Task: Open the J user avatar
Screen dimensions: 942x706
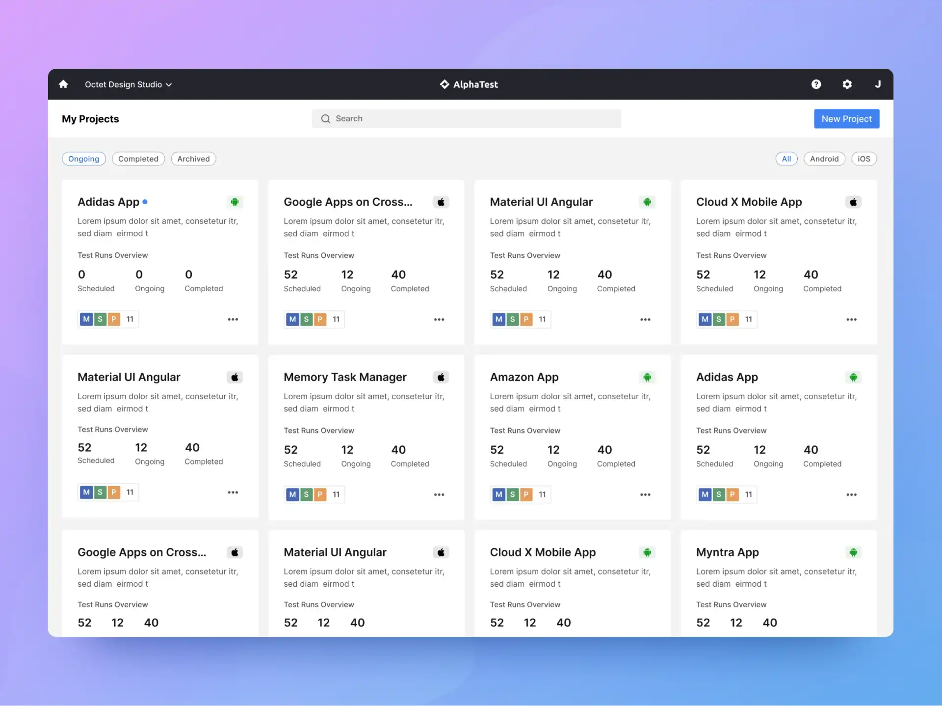Action: pyautogui.click(x=878, y=84)
